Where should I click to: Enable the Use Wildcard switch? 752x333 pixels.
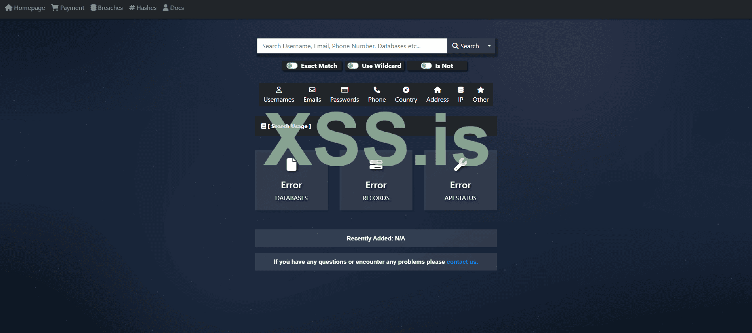(353, 66)
